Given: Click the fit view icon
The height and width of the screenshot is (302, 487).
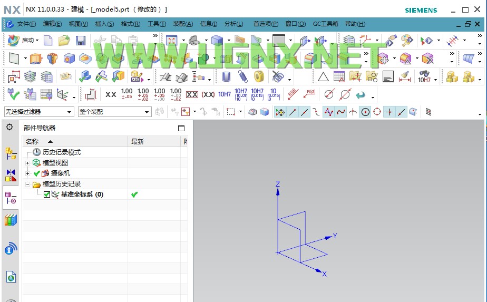Looking at the screenshot, I should pyautogui.click(x=171, y=41).
